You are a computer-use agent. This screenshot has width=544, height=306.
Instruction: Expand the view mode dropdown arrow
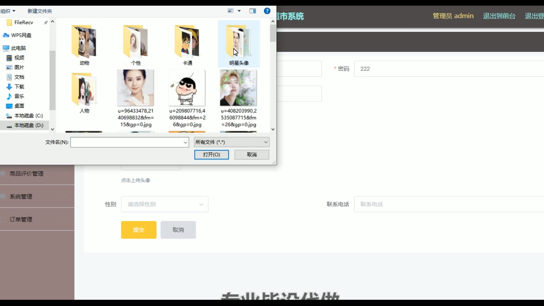pos(239,11)
